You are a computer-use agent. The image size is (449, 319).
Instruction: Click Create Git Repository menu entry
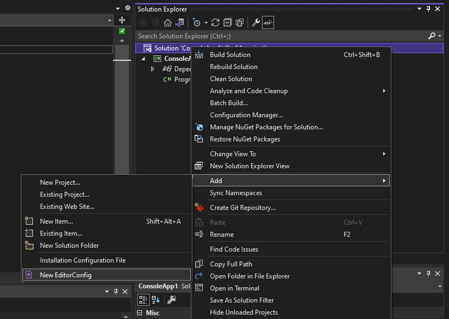(242, 208)
